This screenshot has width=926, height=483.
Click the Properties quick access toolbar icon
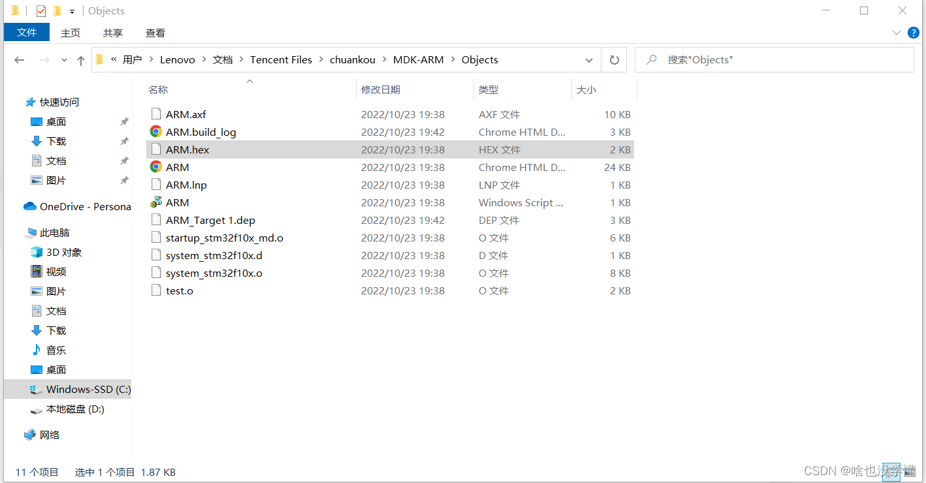coord(41,11)
